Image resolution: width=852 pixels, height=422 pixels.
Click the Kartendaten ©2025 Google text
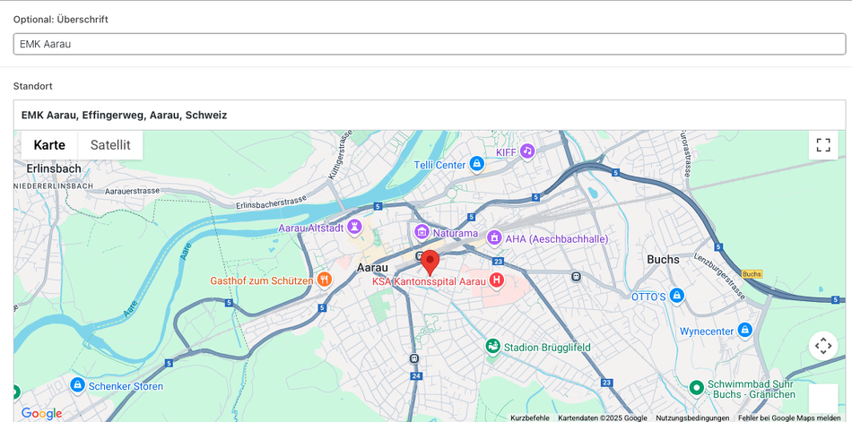point(603,418)
